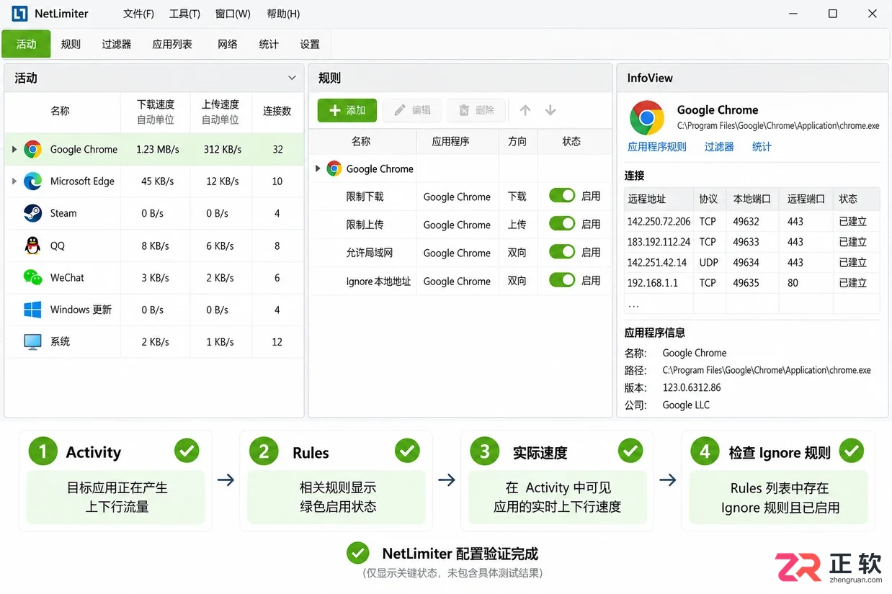892x594 pixels.
Task: Sort by the 连接数 column header
Action: [277, 112]
